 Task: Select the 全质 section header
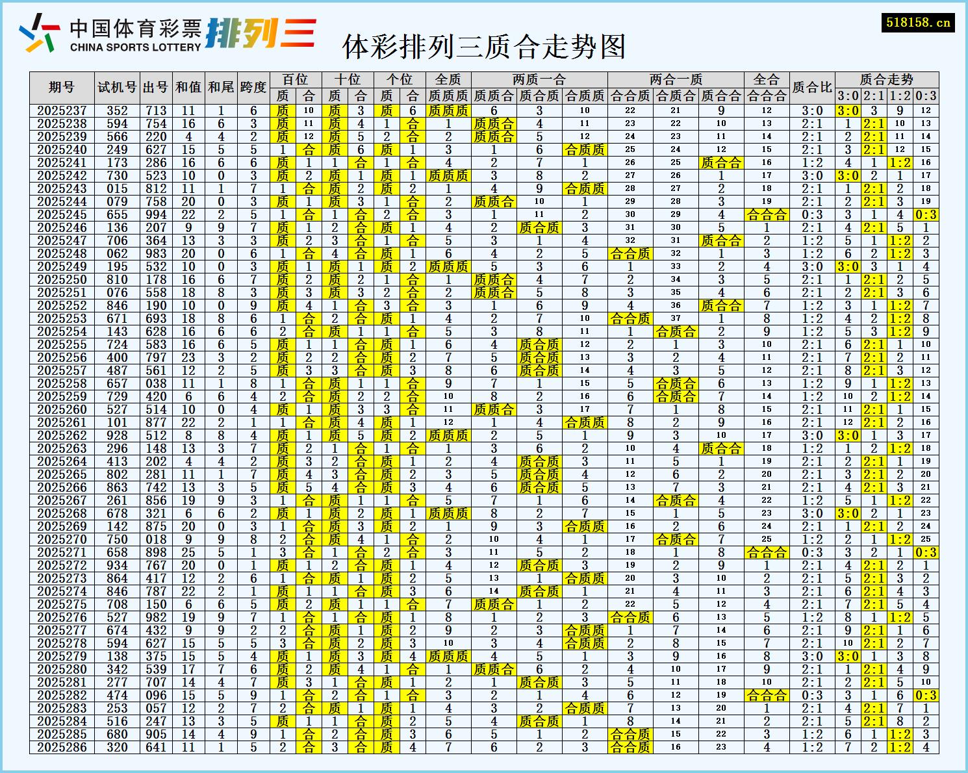click(x=448, y=79)
